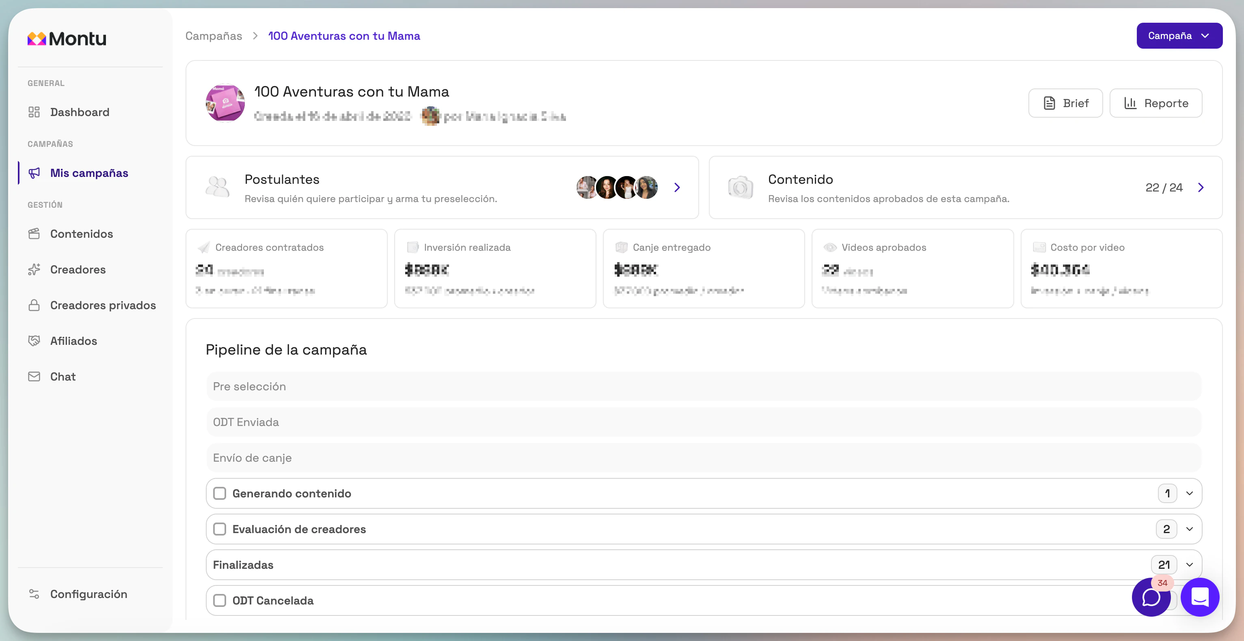Click the Contenido card title
The width and height of the screenshot is (1244, 641).
coord(801,179)
